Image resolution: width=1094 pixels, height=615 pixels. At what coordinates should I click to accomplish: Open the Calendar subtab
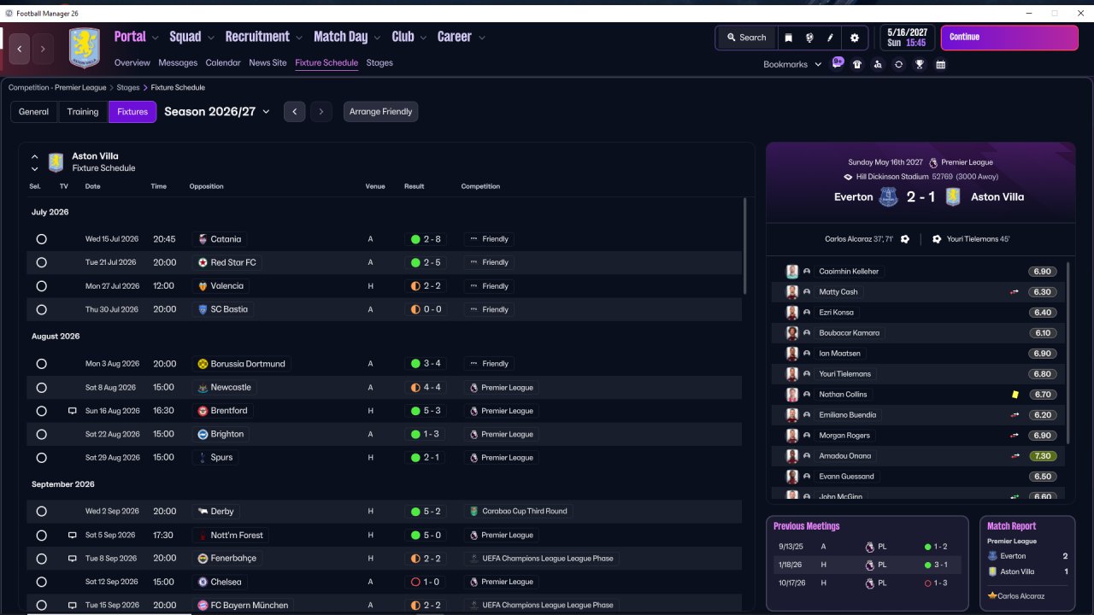pos(223,62)
